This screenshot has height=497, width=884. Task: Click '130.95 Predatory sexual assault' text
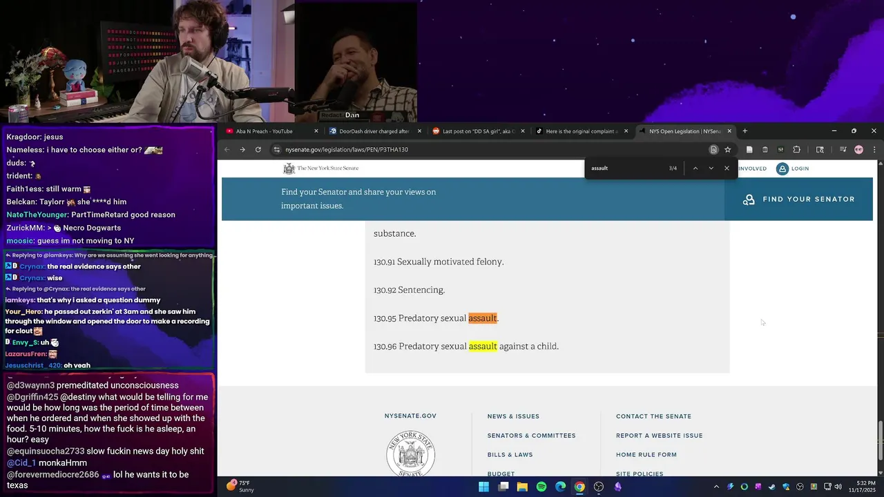pos(436,318)
